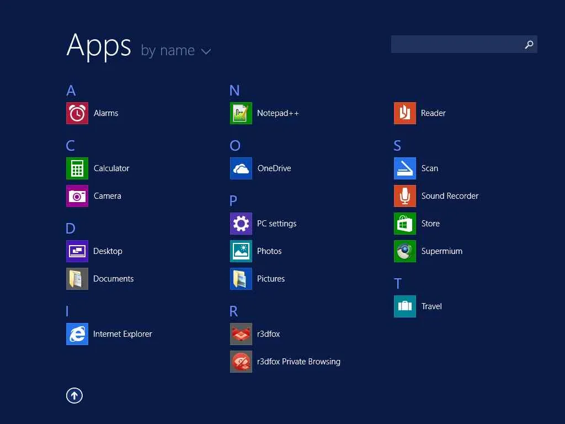Click the letter N group header

234,91
